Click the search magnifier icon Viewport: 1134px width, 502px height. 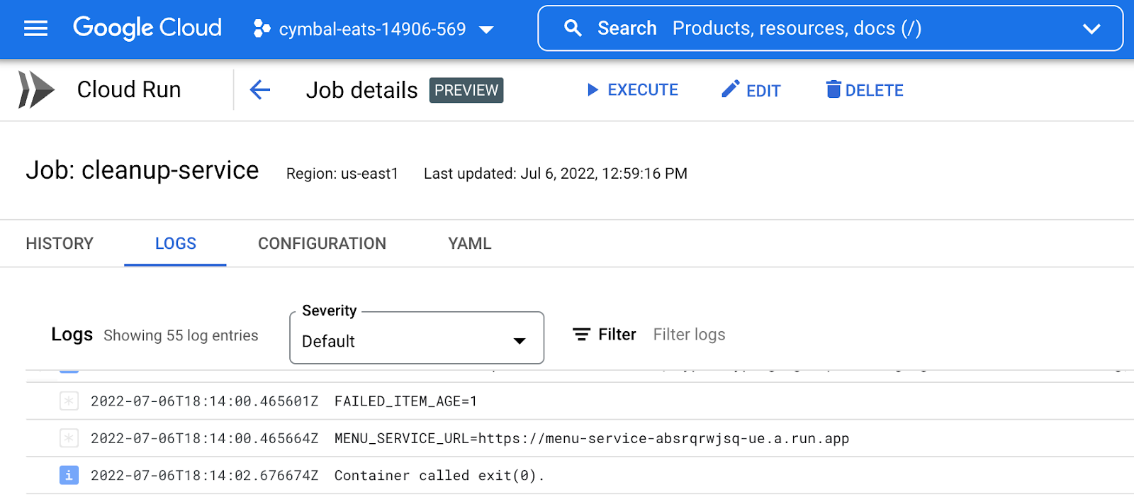(573, 28)
